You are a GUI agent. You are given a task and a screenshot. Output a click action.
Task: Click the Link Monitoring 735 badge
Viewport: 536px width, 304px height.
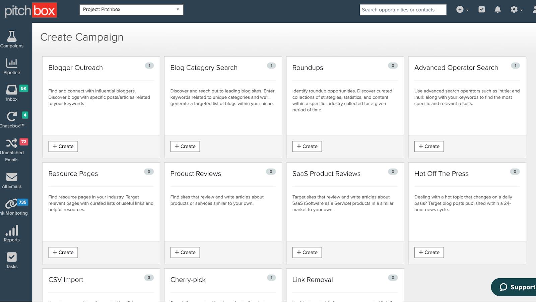tap(22, 202)
